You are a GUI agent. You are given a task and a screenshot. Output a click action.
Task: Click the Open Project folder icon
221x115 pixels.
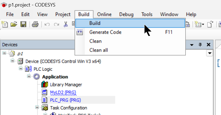[14, 24]
